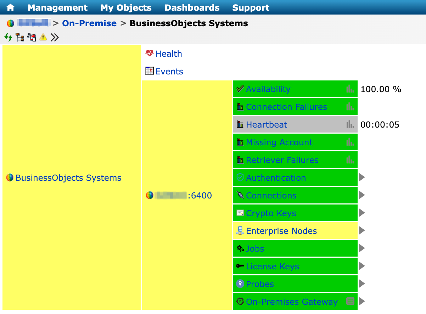The width and height of the screenshot is (426, 314).
Task: Open the Health link
Action: click(x=168, y=54)
